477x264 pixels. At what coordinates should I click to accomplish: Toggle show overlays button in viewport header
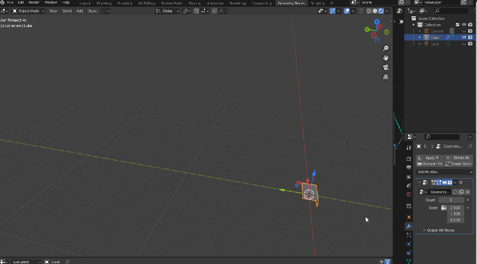[347, 11]
